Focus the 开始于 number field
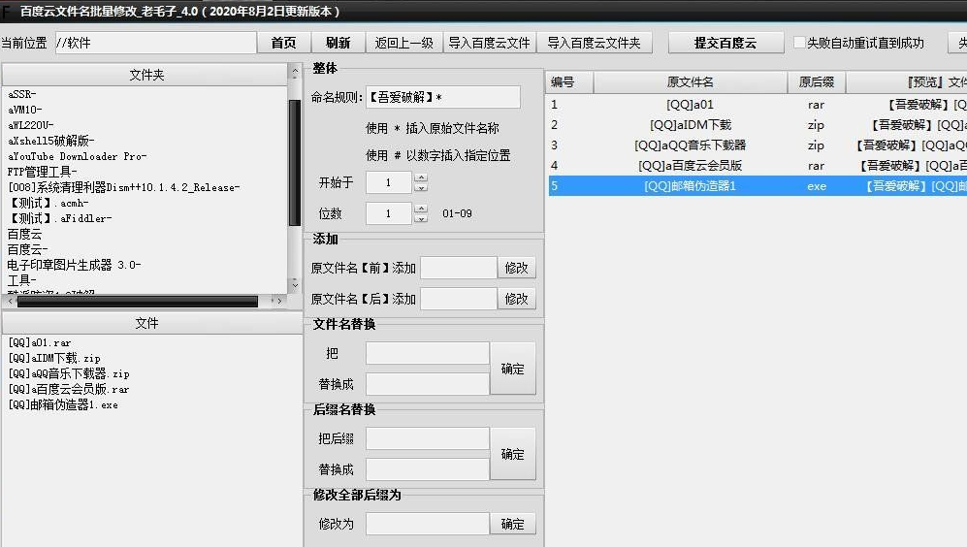Image resolution: width=967 pixels, height=547 pixels. [x=389, y=182]
